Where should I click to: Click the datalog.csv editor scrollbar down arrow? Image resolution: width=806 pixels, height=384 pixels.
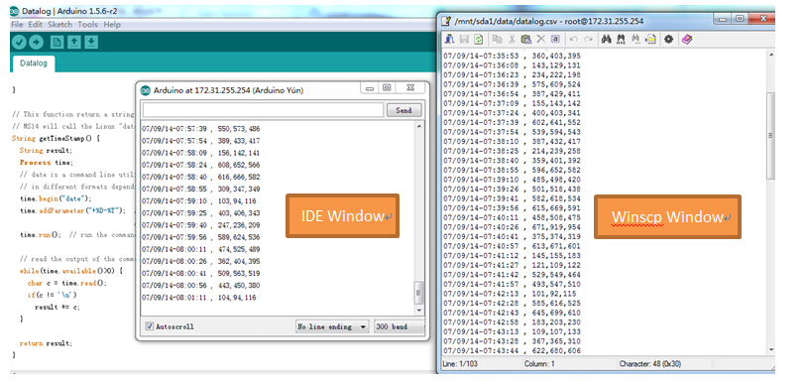tap(770, 350)
